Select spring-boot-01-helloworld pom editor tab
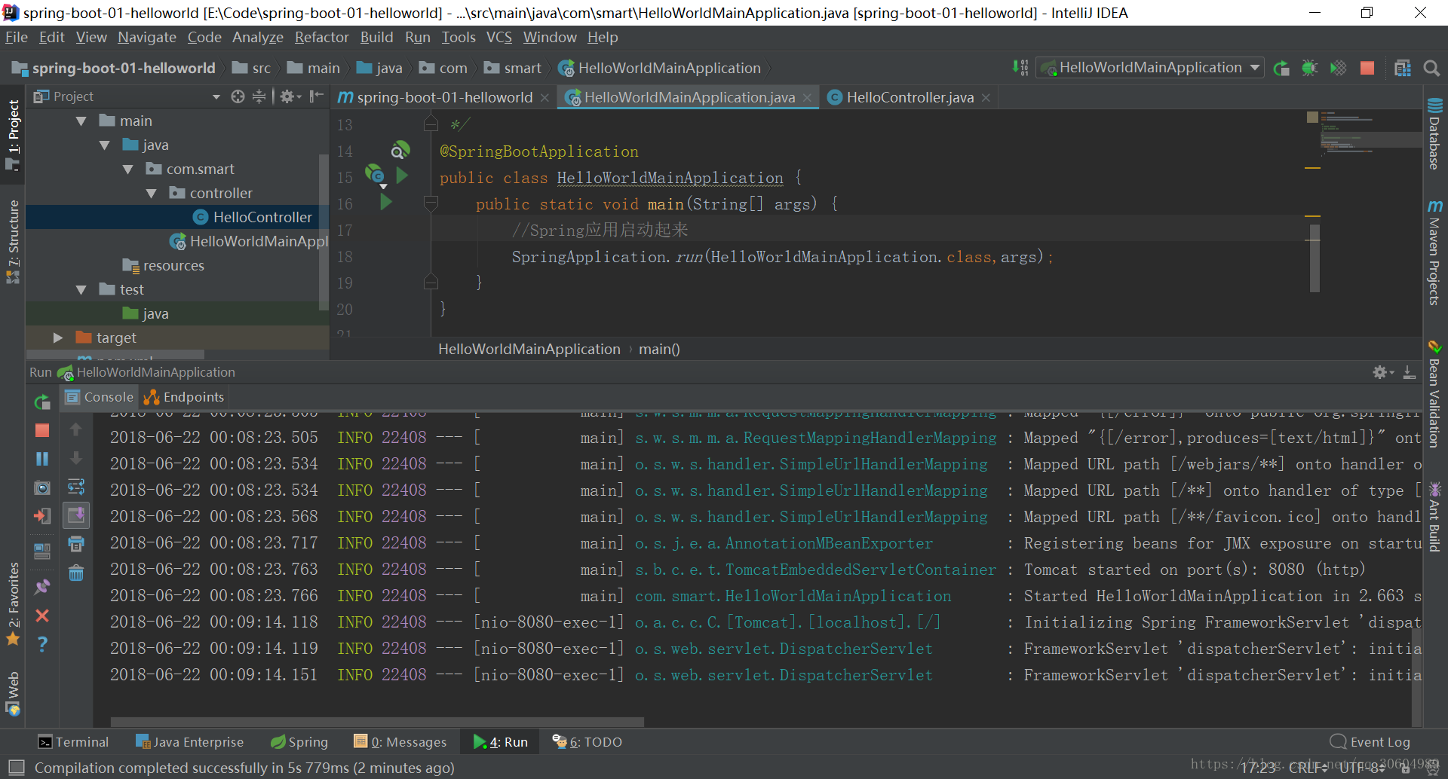Image resolution: width=1448 pixels, height=779 pixels. click(444, 97)
